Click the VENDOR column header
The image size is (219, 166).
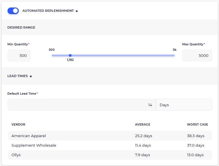pos(18,124)
